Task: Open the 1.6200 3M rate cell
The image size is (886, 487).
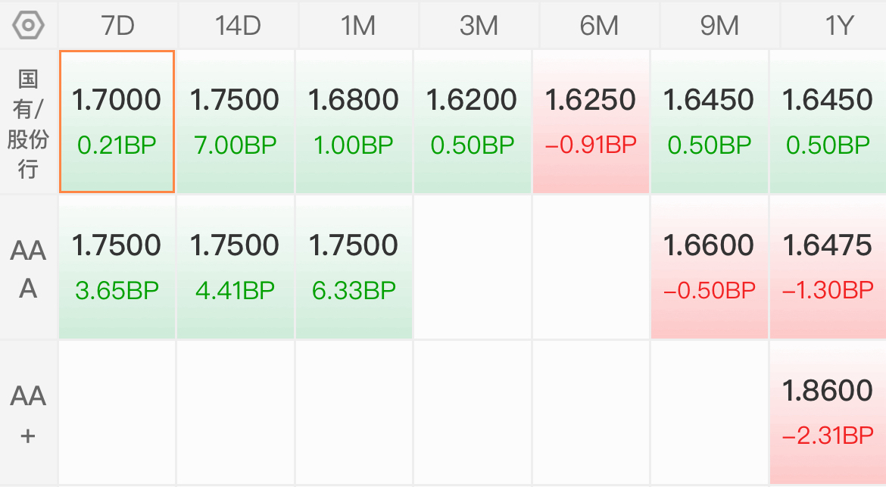Action: [x=473, y=121]
